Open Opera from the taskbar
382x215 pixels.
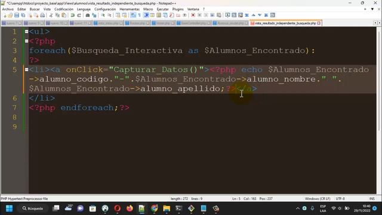point(118,208)
